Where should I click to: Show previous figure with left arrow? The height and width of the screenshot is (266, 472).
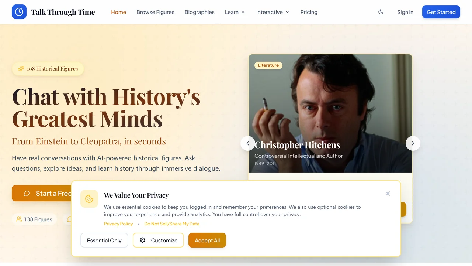(248, 143)
